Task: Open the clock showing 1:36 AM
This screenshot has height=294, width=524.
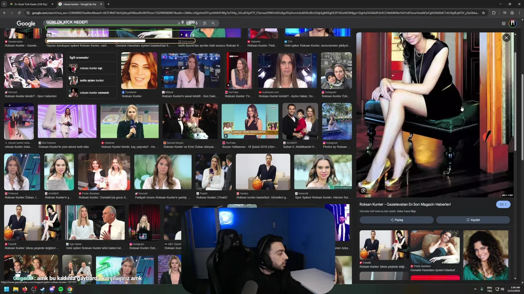Action: coord(513,289)
